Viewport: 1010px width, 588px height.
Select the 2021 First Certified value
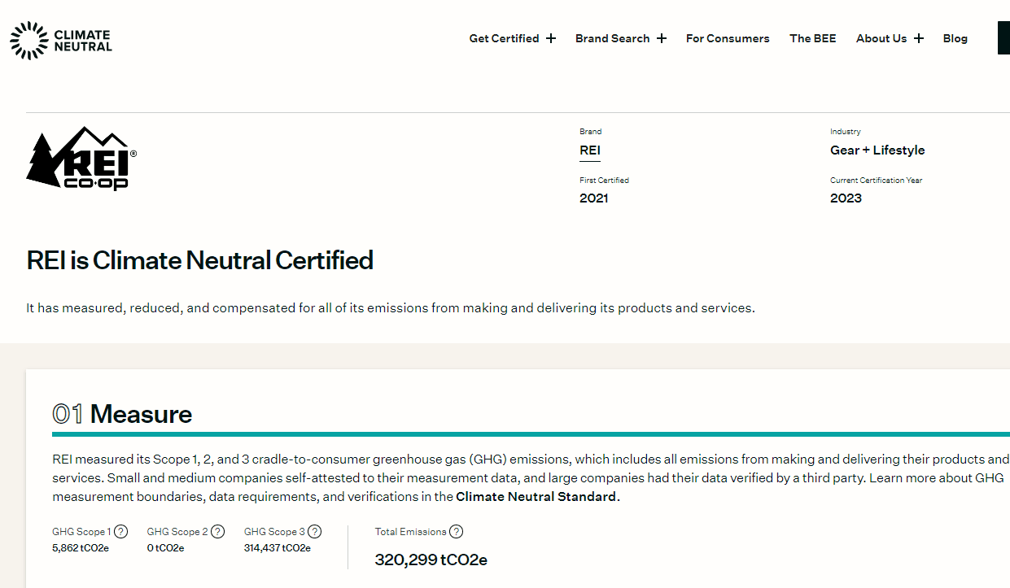pos(593,198)
